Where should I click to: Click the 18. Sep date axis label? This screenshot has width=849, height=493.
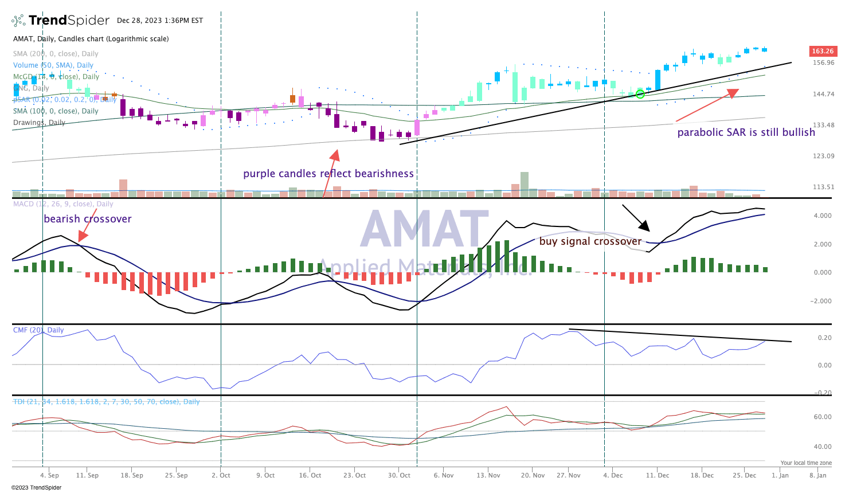pos(132,475)
